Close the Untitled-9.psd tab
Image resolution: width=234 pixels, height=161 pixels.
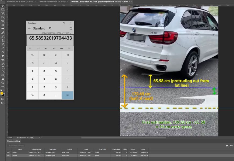point(68,2)
